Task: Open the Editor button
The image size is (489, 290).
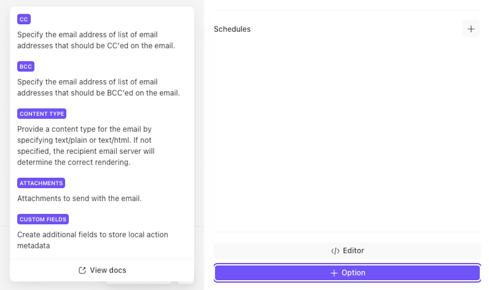Action: click(347, 251)
